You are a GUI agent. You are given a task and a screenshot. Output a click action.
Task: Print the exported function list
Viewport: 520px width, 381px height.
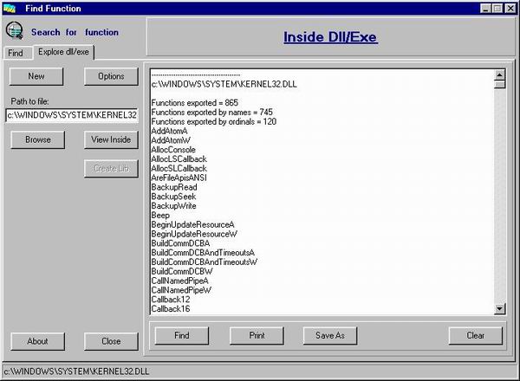257,336
